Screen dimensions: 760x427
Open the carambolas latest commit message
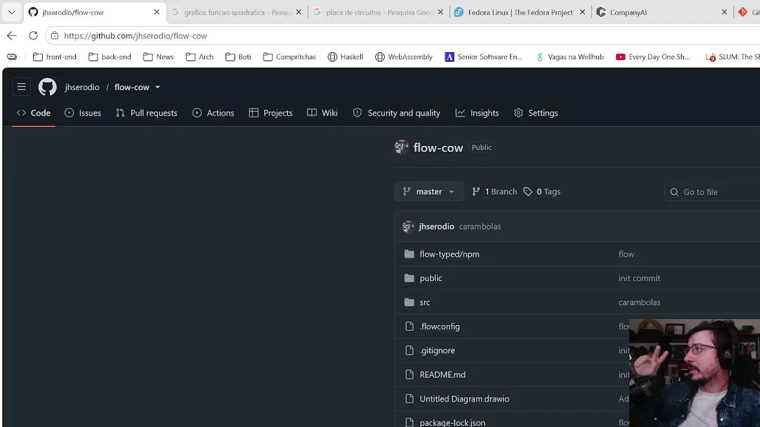(x=480, y=227)
